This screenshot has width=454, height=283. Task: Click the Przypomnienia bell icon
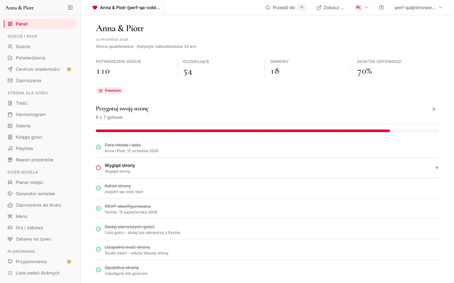tap(10, 261)
